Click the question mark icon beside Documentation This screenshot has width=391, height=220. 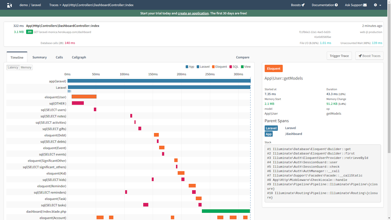click(x=336, y=5)
